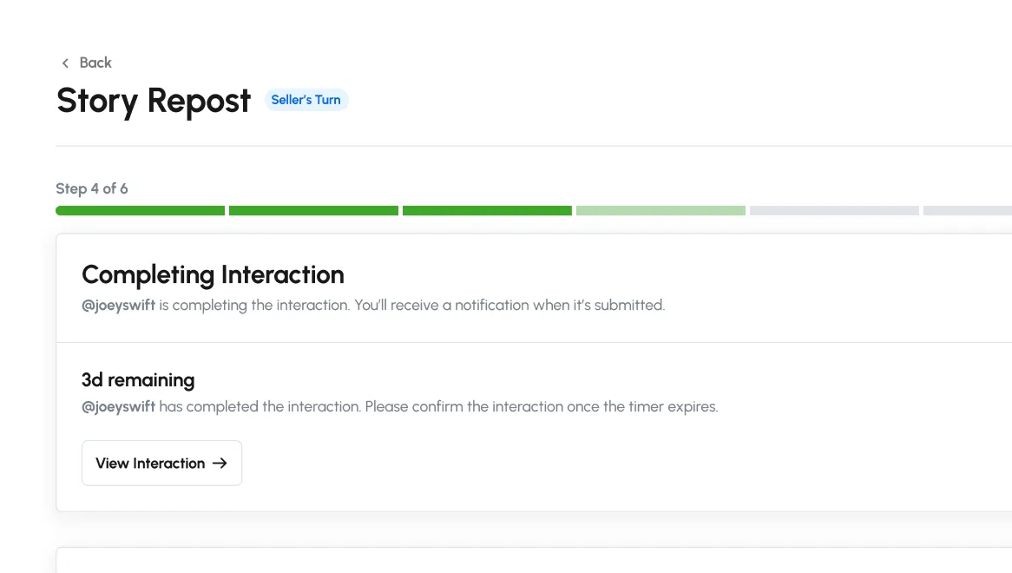Click the Step 4 of 6 label
Image resolution: width=1012 pixels, height=573 pixels.
coord(92,188)
